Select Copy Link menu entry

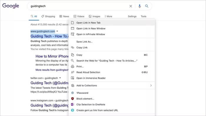[112, 48]
